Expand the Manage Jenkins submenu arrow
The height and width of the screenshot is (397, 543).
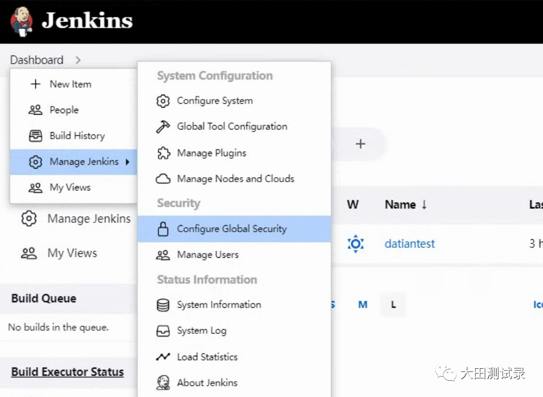126,162
